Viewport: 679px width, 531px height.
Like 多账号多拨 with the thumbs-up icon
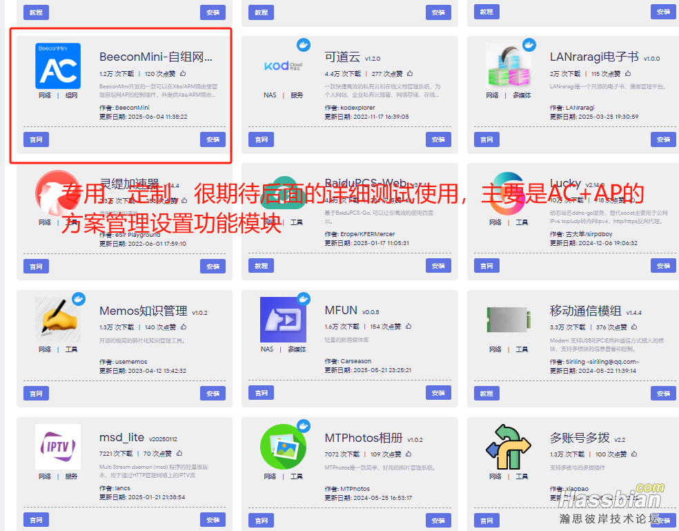pyautogui.click(x=634, y=454)
